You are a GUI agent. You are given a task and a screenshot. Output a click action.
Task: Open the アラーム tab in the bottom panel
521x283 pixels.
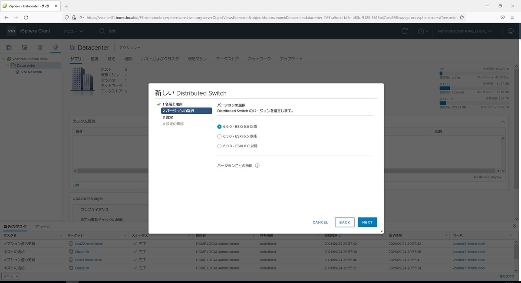(43, 227)
